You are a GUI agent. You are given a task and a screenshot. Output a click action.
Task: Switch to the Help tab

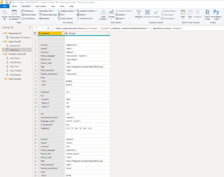[x=71, y=6]
